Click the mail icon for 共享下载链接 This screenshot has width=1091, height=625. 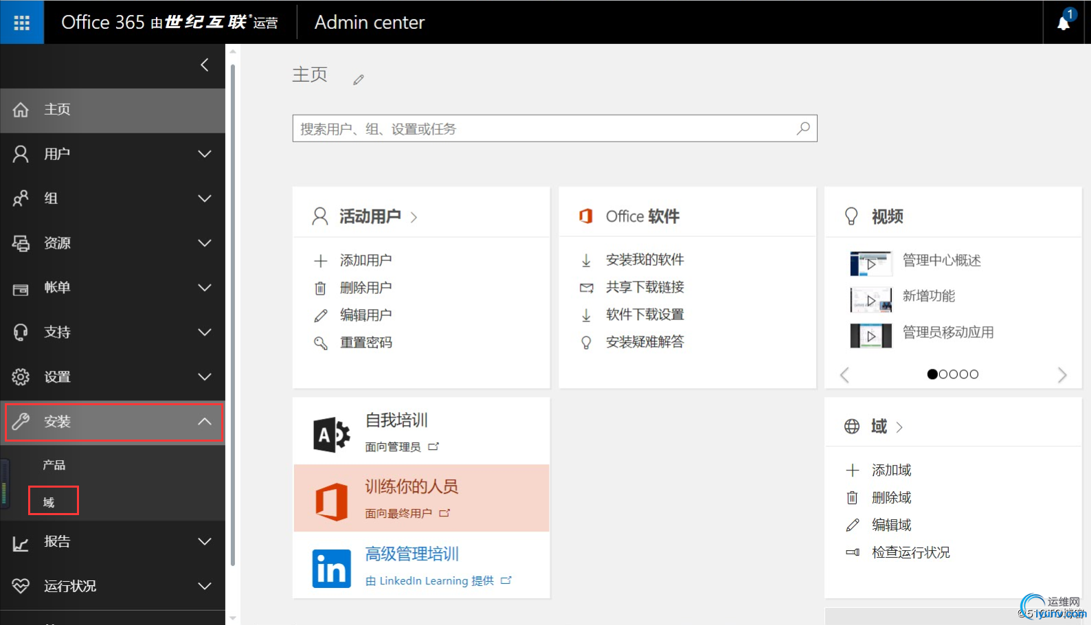pos(586,288)
